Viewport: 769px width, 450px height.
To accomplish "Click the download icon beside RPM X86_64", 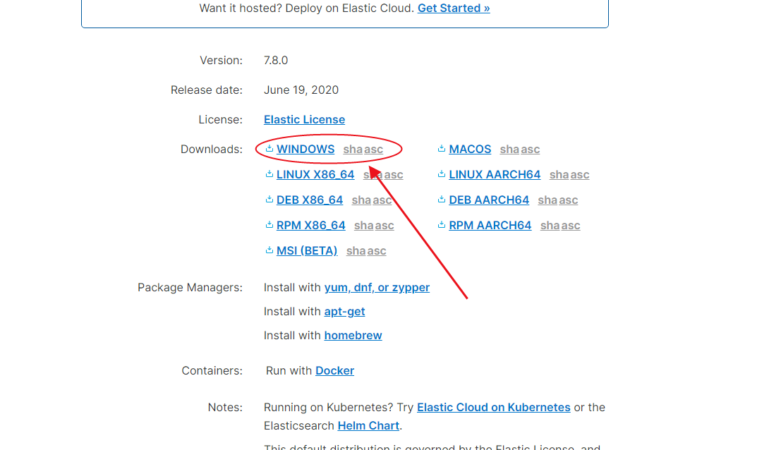I will 270,225.
